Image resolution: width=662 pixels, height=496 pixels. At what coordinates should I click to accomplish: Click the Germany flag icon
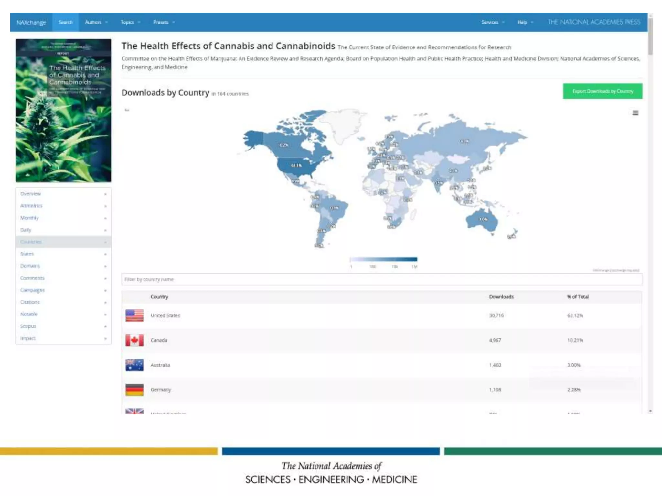pyautogui.click(x=134, y=390)
